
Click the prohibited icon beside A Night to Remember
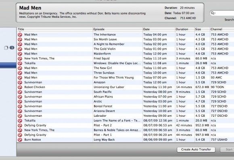tap(20, 44)
